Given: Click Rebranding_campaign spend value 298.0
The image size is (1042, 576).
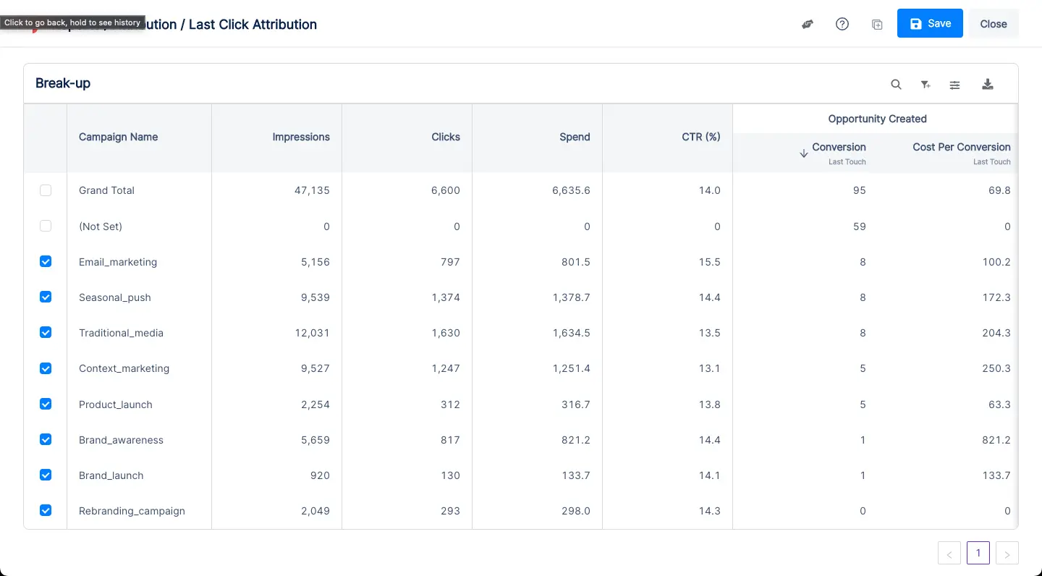Looking at the screenshot, I should [x=576, y=511].
